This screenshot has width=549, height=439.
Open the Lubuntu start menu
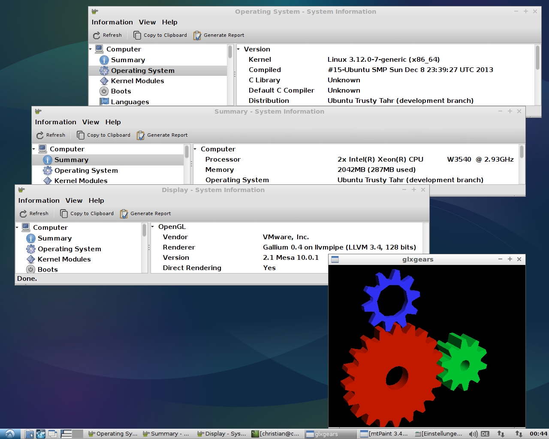coord(9,434)
